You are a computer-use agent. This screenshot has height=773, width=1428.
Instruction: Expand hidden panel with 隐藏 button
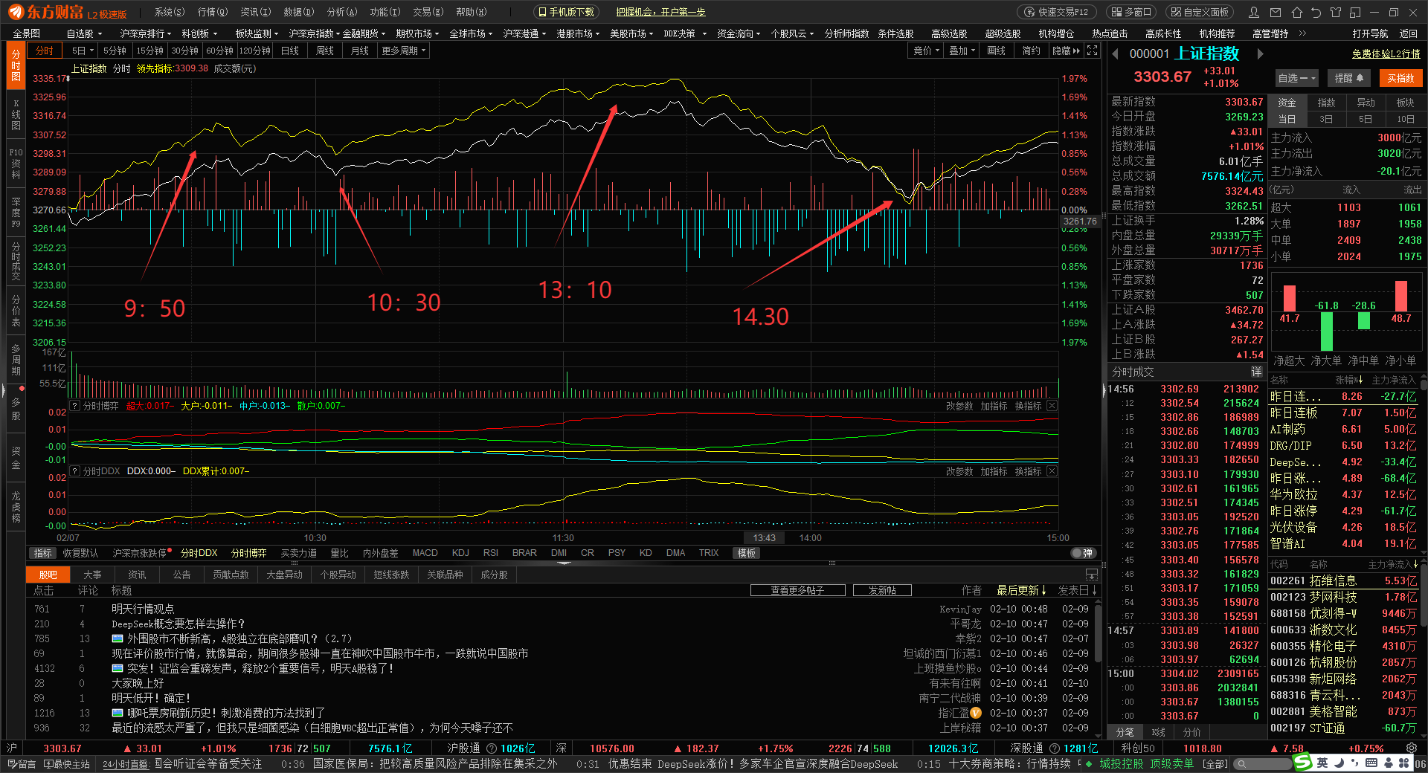[1067, 51]
